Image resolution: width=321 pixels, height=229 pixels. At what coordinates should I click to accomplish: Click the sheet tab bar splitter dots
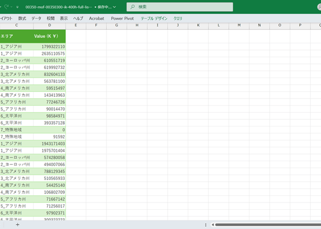point(206,225)
